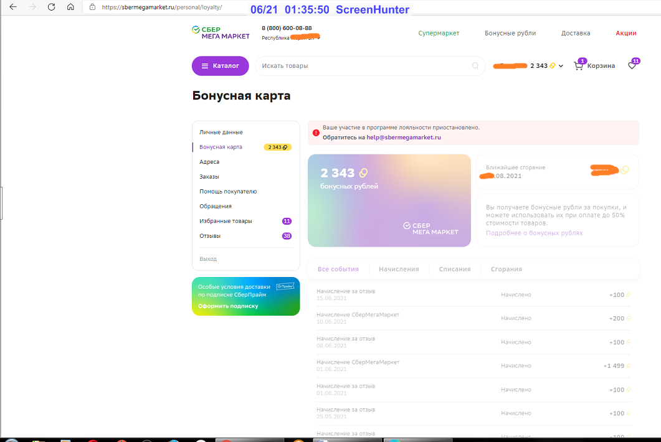The height and width of the screenshot is (442, 661).
Task: Click the Начисление за отзыв 08.06.2021 row
Action: pos(473,342)
